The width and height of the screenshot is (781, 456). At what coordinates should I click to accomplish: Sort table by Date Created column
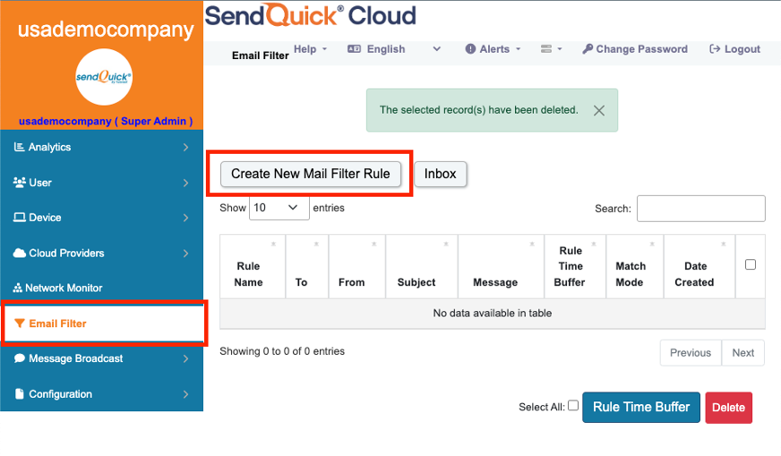pyautogui.click(x=699, y=266)
